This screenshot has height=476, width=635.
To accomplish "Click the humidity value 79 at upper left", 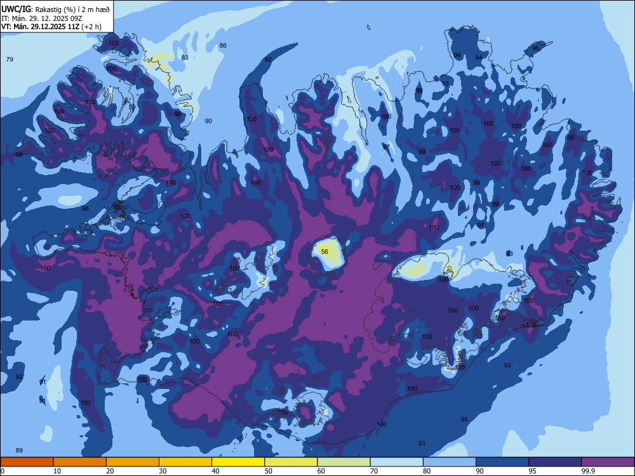I will point(10,60).
